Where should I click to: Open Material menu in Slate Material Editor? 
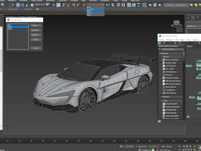169,40
